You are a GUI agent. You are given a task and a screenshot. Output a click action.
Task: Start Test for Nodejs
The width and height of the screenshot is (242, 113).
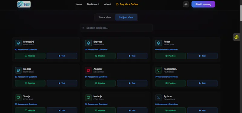tap(62, 83)
